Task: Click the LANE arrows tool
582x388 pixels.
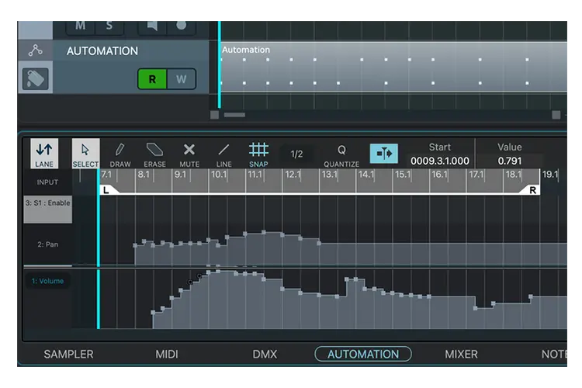Action: [44, 154]
